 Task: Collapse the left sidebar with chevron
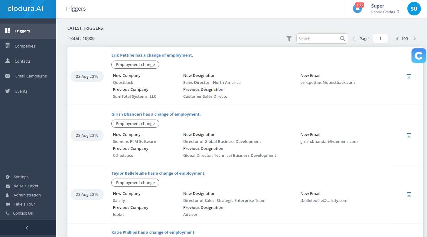point(27,228)
